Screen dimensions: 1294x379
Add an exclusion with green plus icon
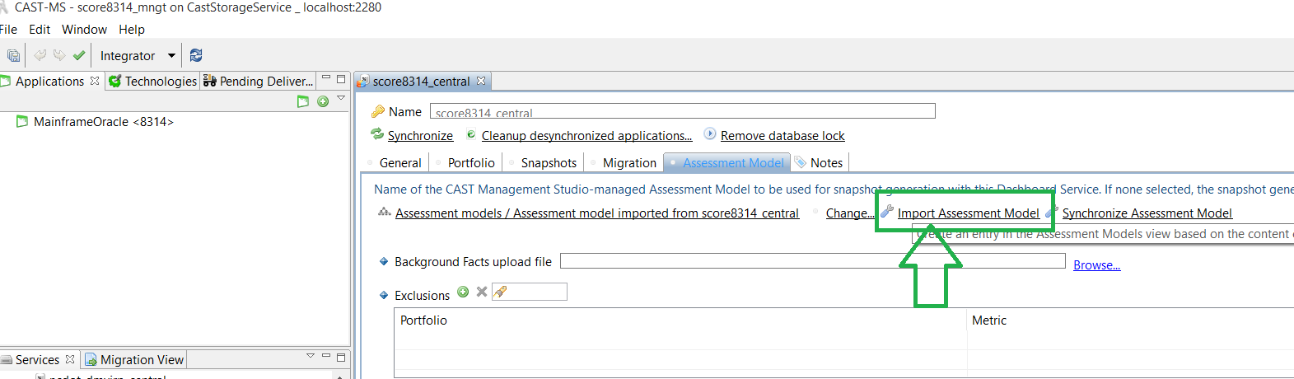pos(463,292)
